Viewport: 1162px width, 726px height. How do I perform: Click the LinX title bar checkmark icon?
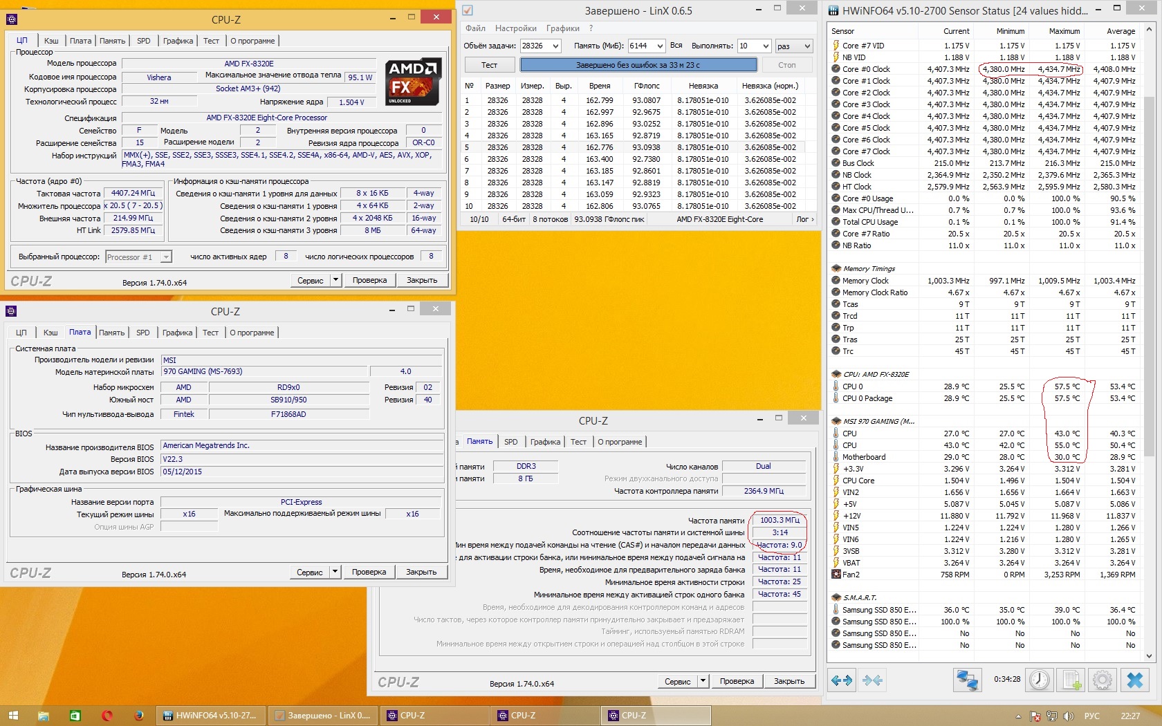click(468, 10)
